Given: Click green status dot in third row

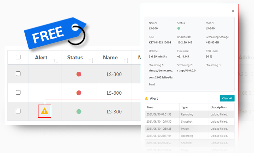Looking at the screenshot, I should pos(79,112).
